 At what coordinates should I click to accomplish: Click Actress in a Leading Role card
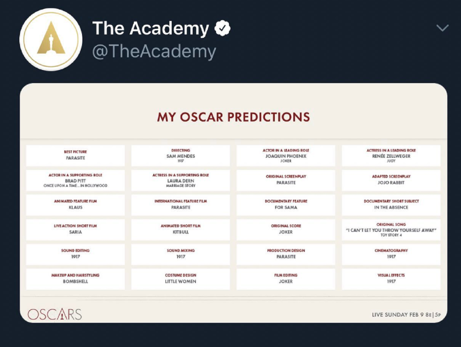point(391,156)
